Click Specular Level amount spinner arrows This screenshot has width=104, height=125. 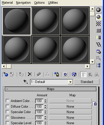pyautogui.click(x=45, y=123)
